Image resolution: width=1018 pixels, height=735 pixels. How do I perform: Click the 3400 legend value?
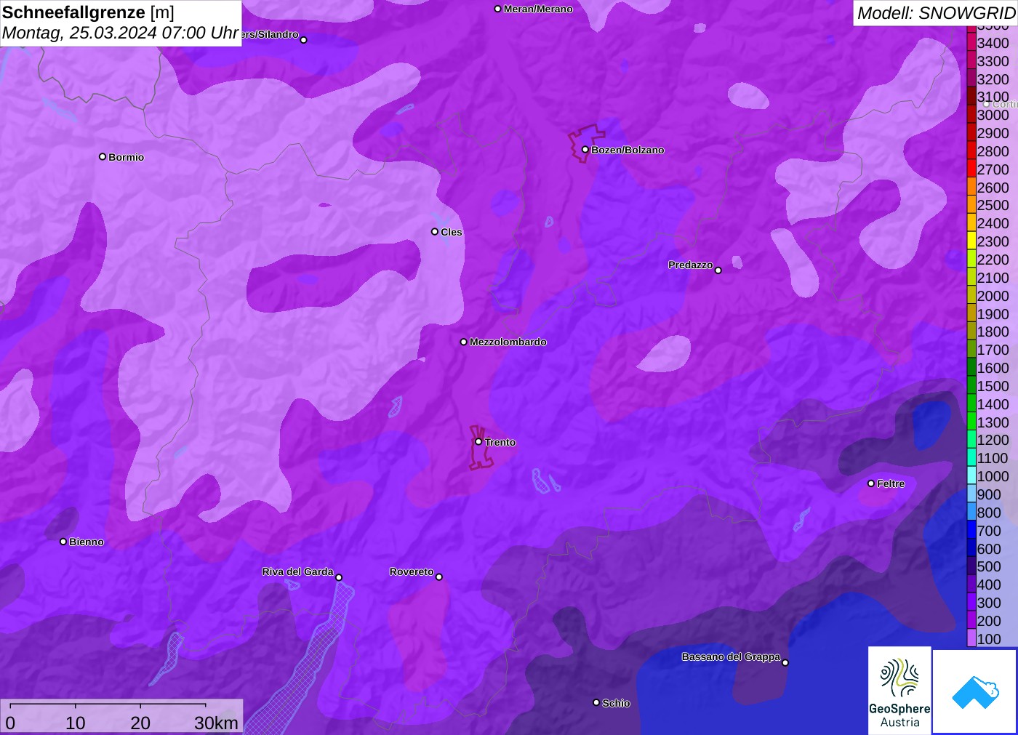pos(993,43)
